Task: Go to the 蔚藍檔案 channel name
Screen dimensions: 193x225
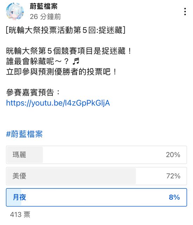Action: click(44, 6)
